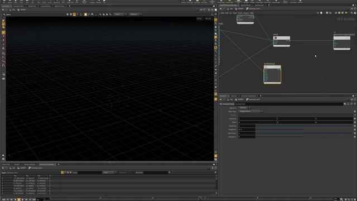Click the second Frequency input field
Image resolution: width=357 pixels, height=201 pixels.
[x=296, y=119]
